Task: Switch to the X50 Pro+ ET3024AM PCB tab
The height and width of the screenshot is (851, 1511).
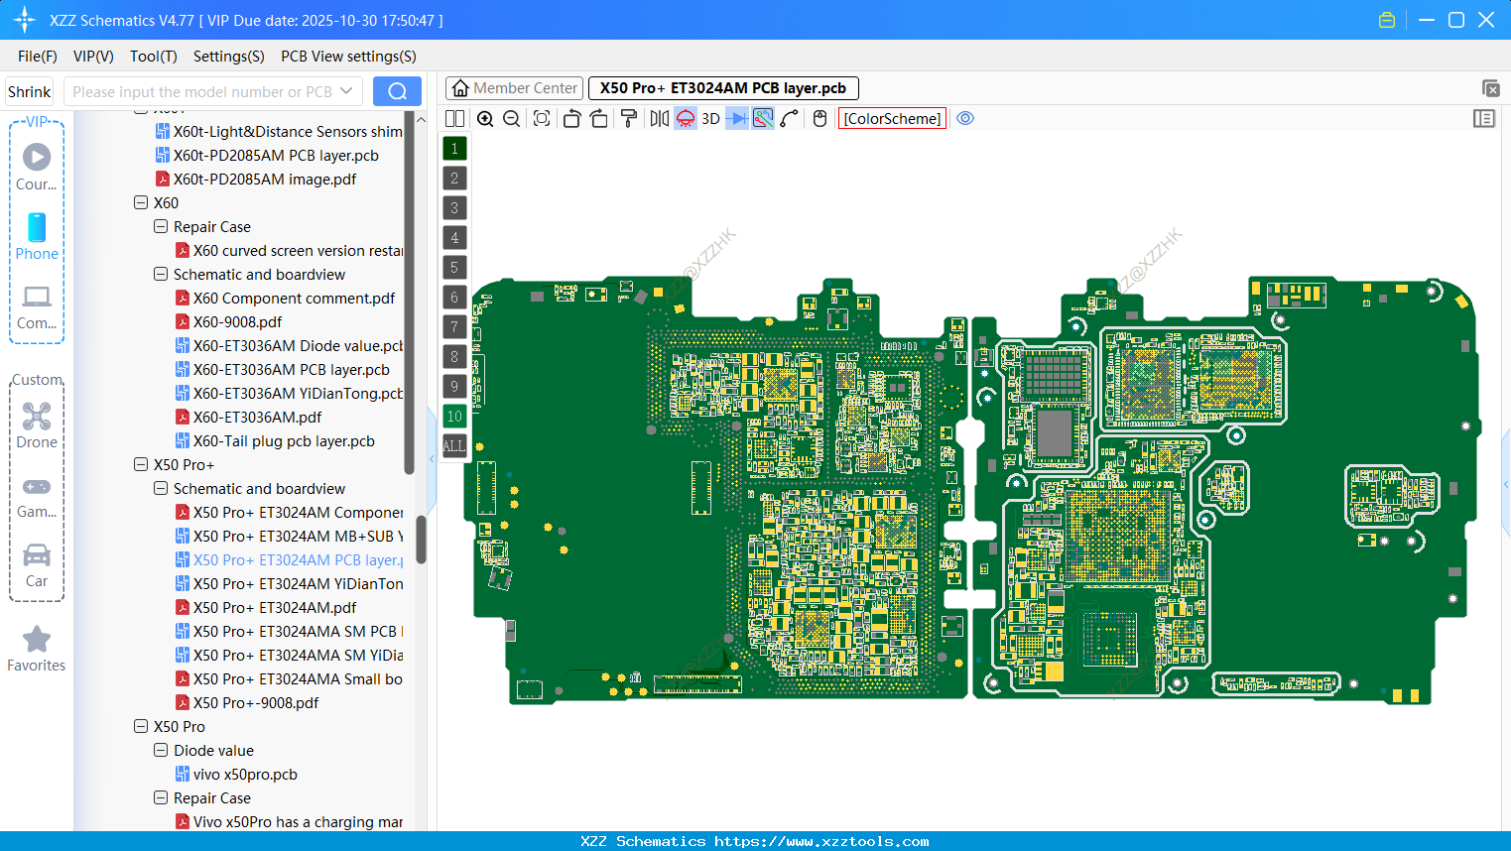Action: [722, 87]
